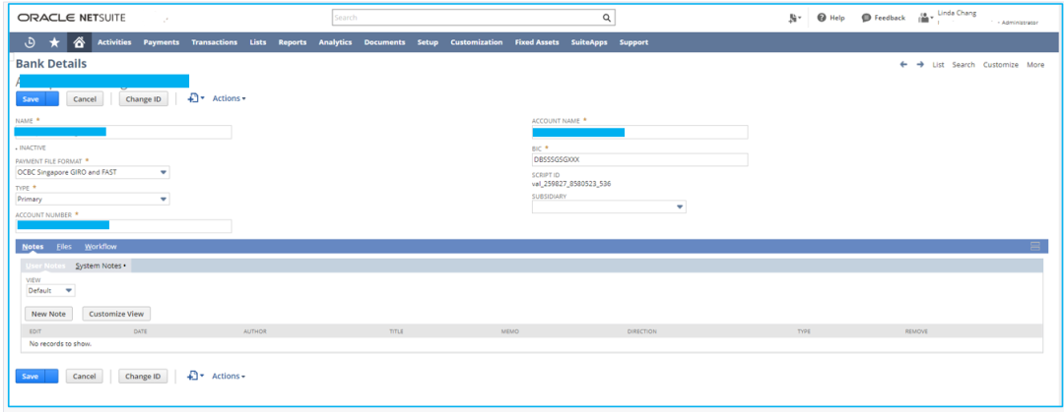Open the Create New icon in header

[x=796, y=18]
